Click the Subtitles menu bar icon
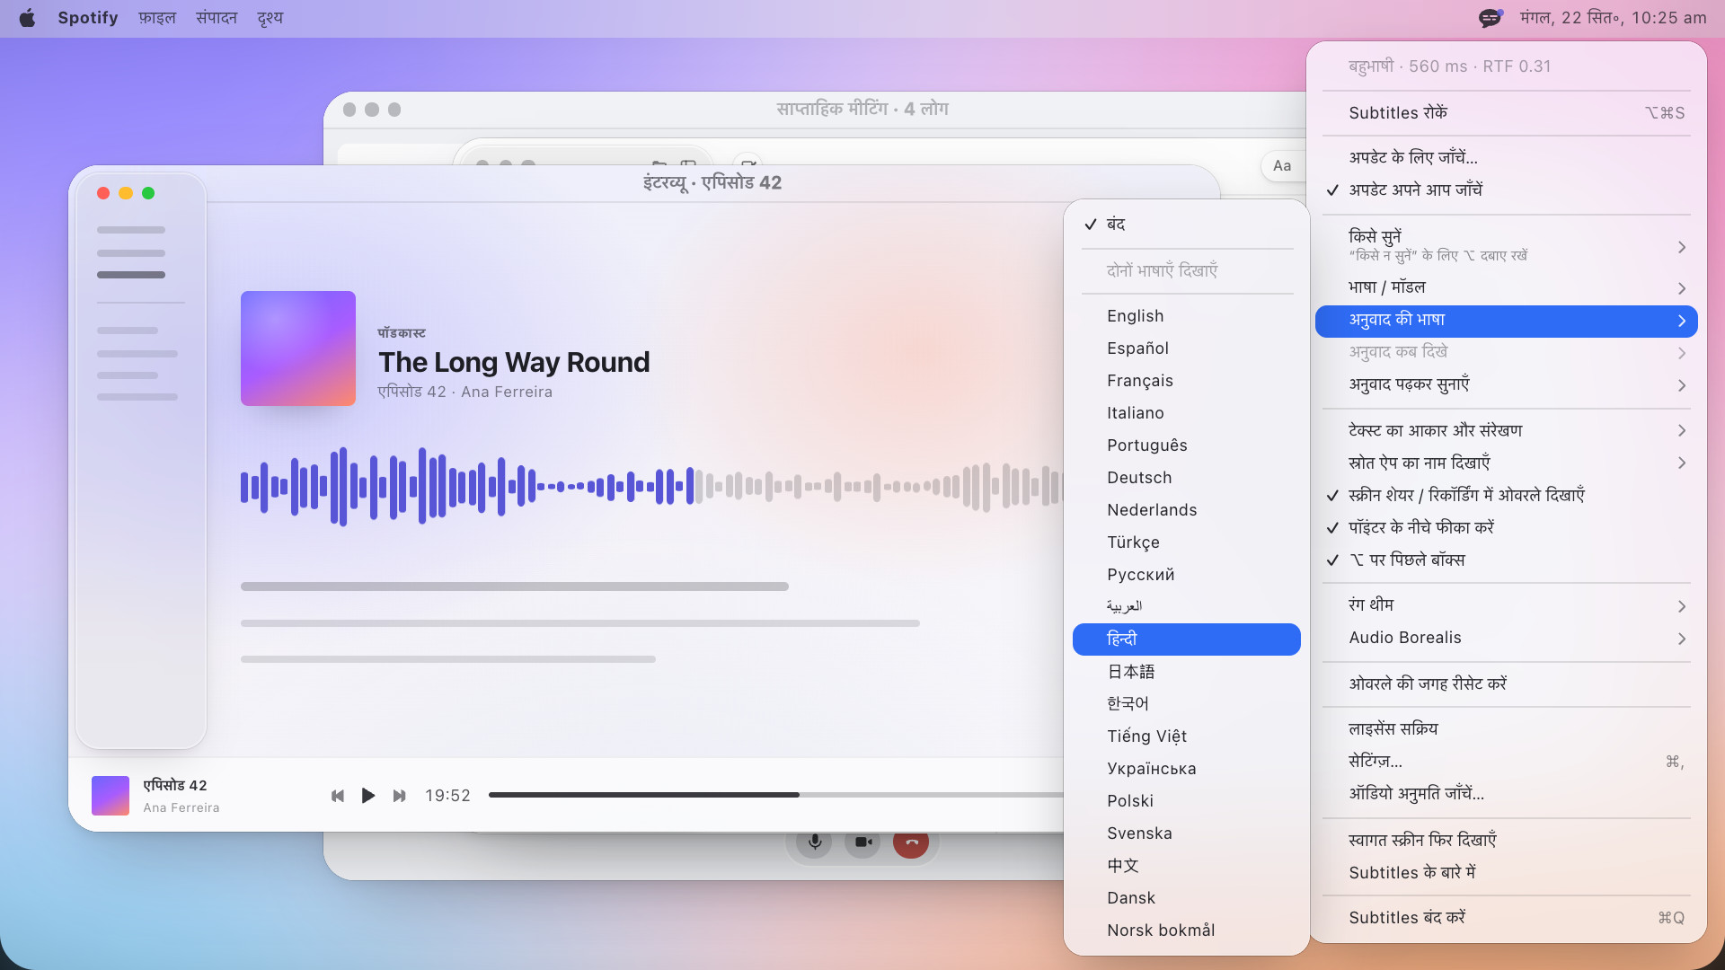 pyautogui.click(x=1491, y=18)
